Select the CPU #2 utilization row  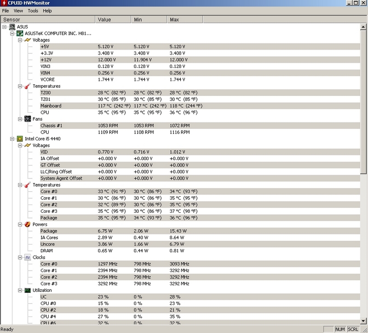point(200,310)
